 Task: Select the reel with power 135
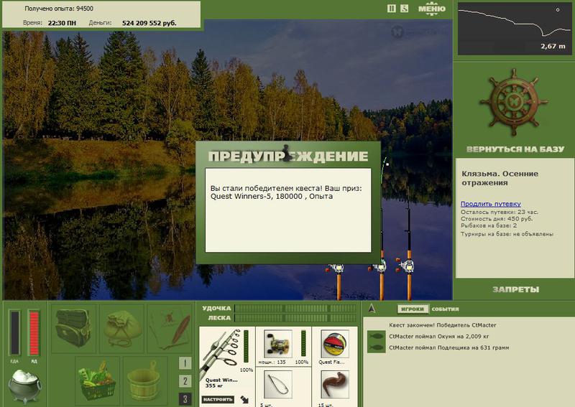tap(277, 344)
